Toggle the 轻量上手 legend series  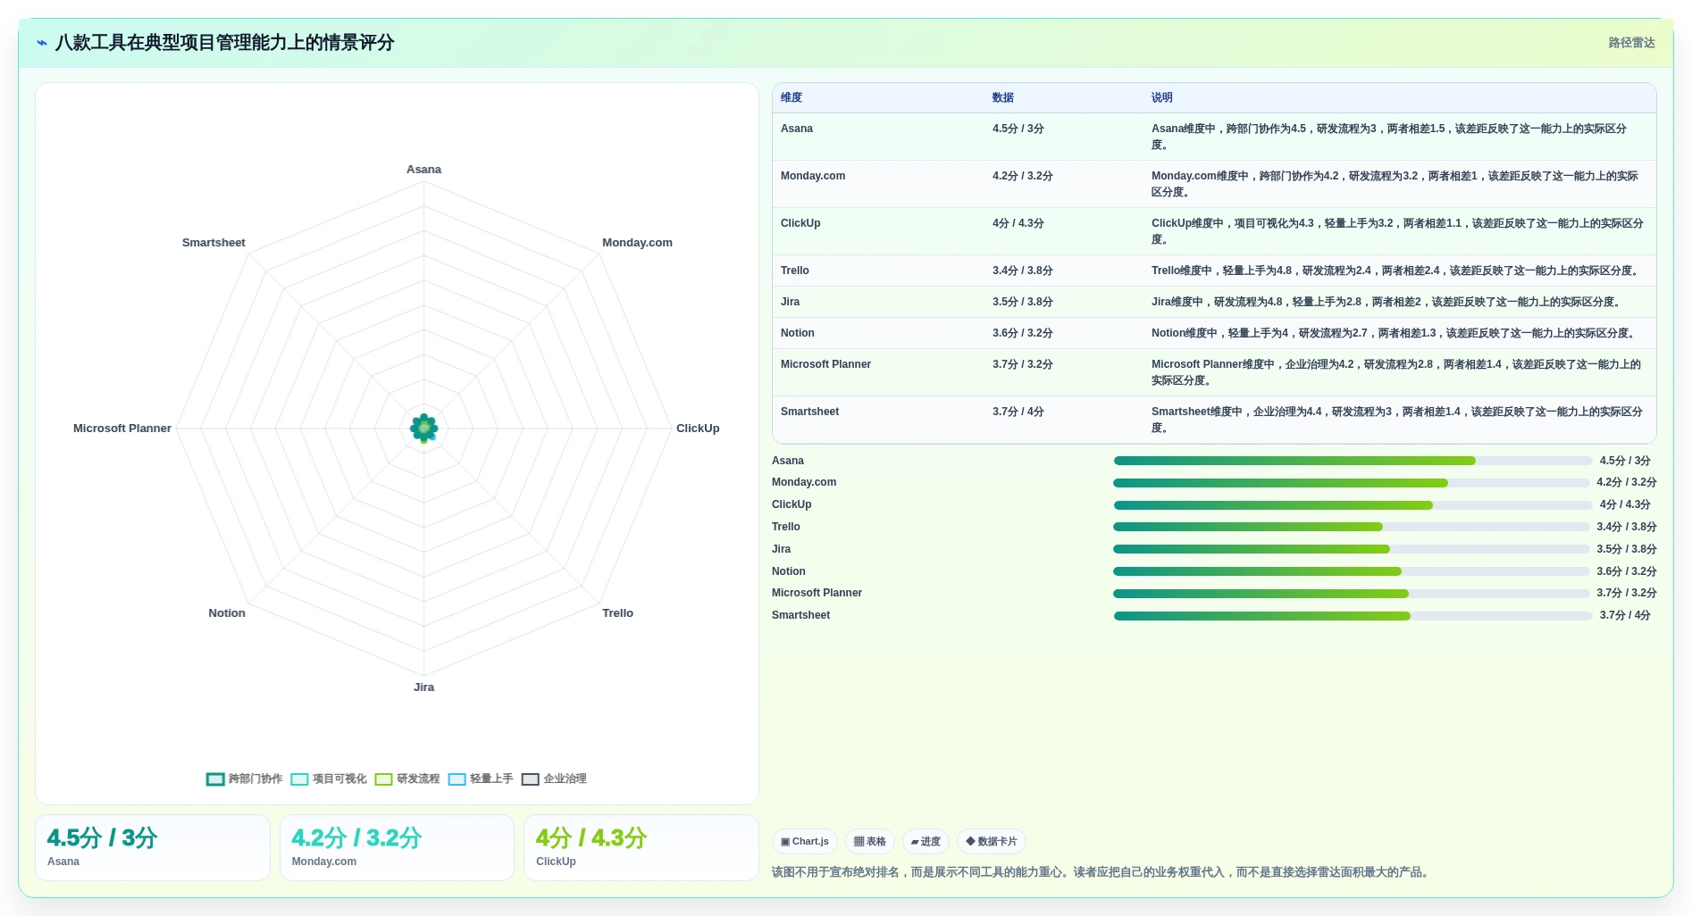click(480, 779)
